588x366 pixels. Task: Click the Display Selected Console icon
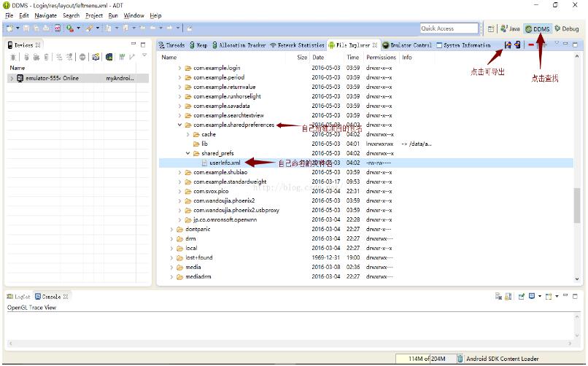click(x=532, y=296)
